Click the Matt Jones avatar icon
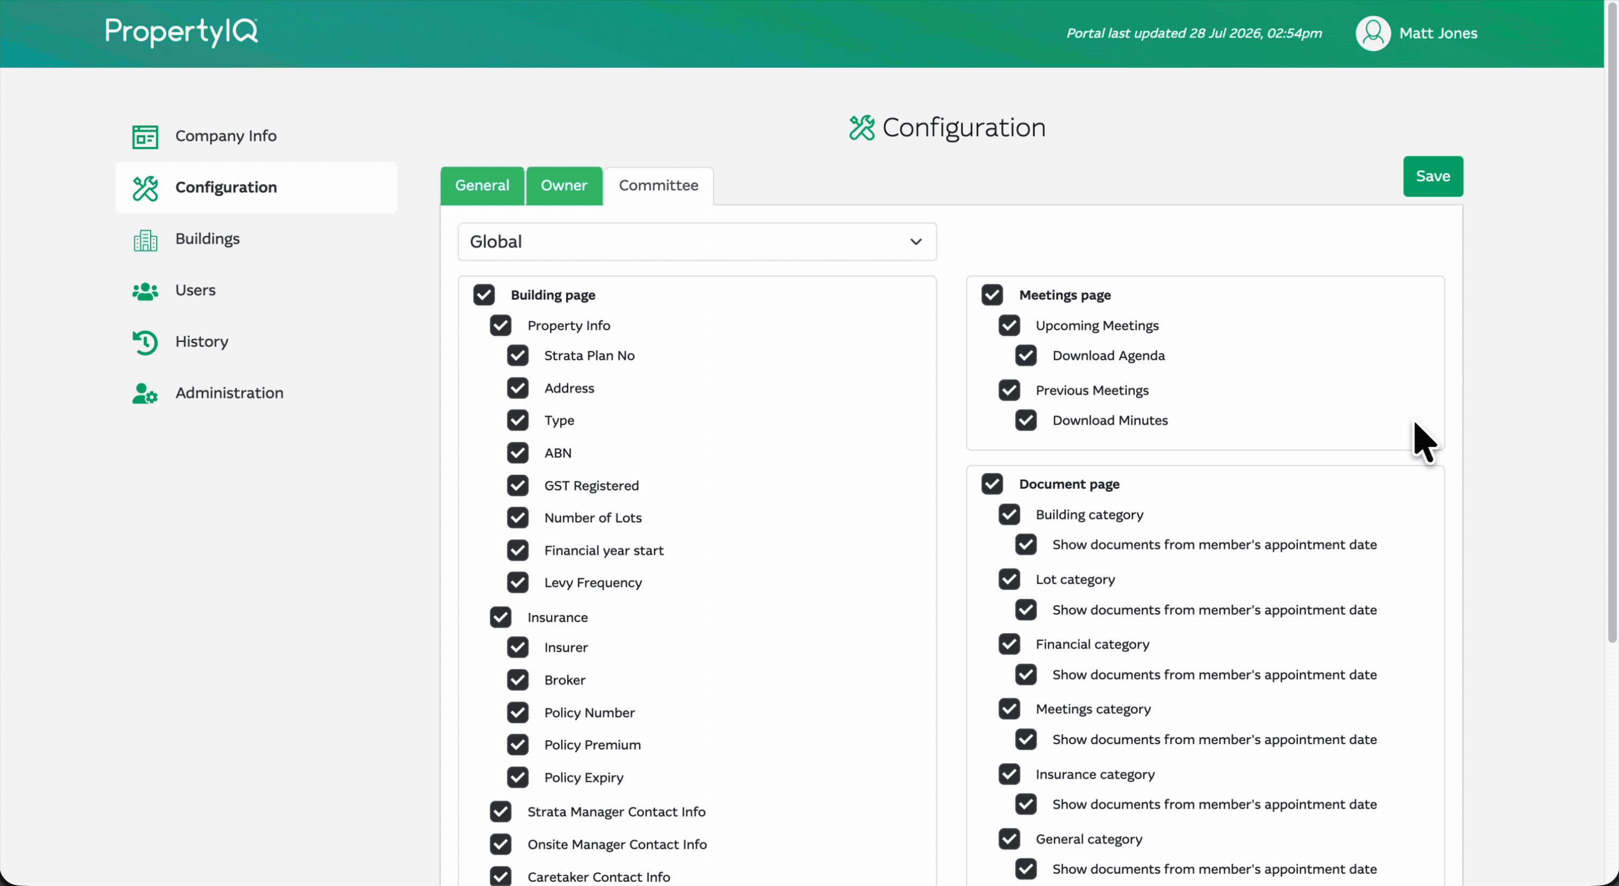Screen dimensions: 1619x886 (x=1372, y=33)
